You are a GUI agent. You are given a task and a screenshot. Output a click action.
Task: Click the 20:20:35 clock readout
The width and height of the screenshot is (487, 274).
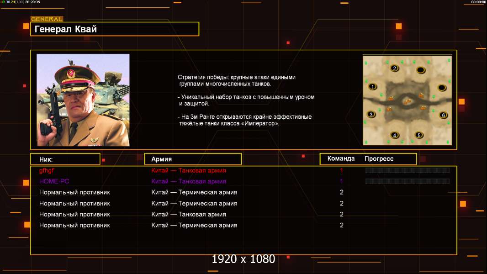(x=32, y=2)
